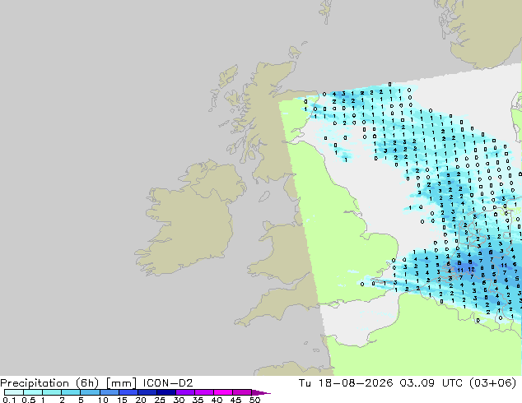This screenshot has width=522, height=403.
Task: Click the '12' precipitation value on the map
Action: pos(471,270)
